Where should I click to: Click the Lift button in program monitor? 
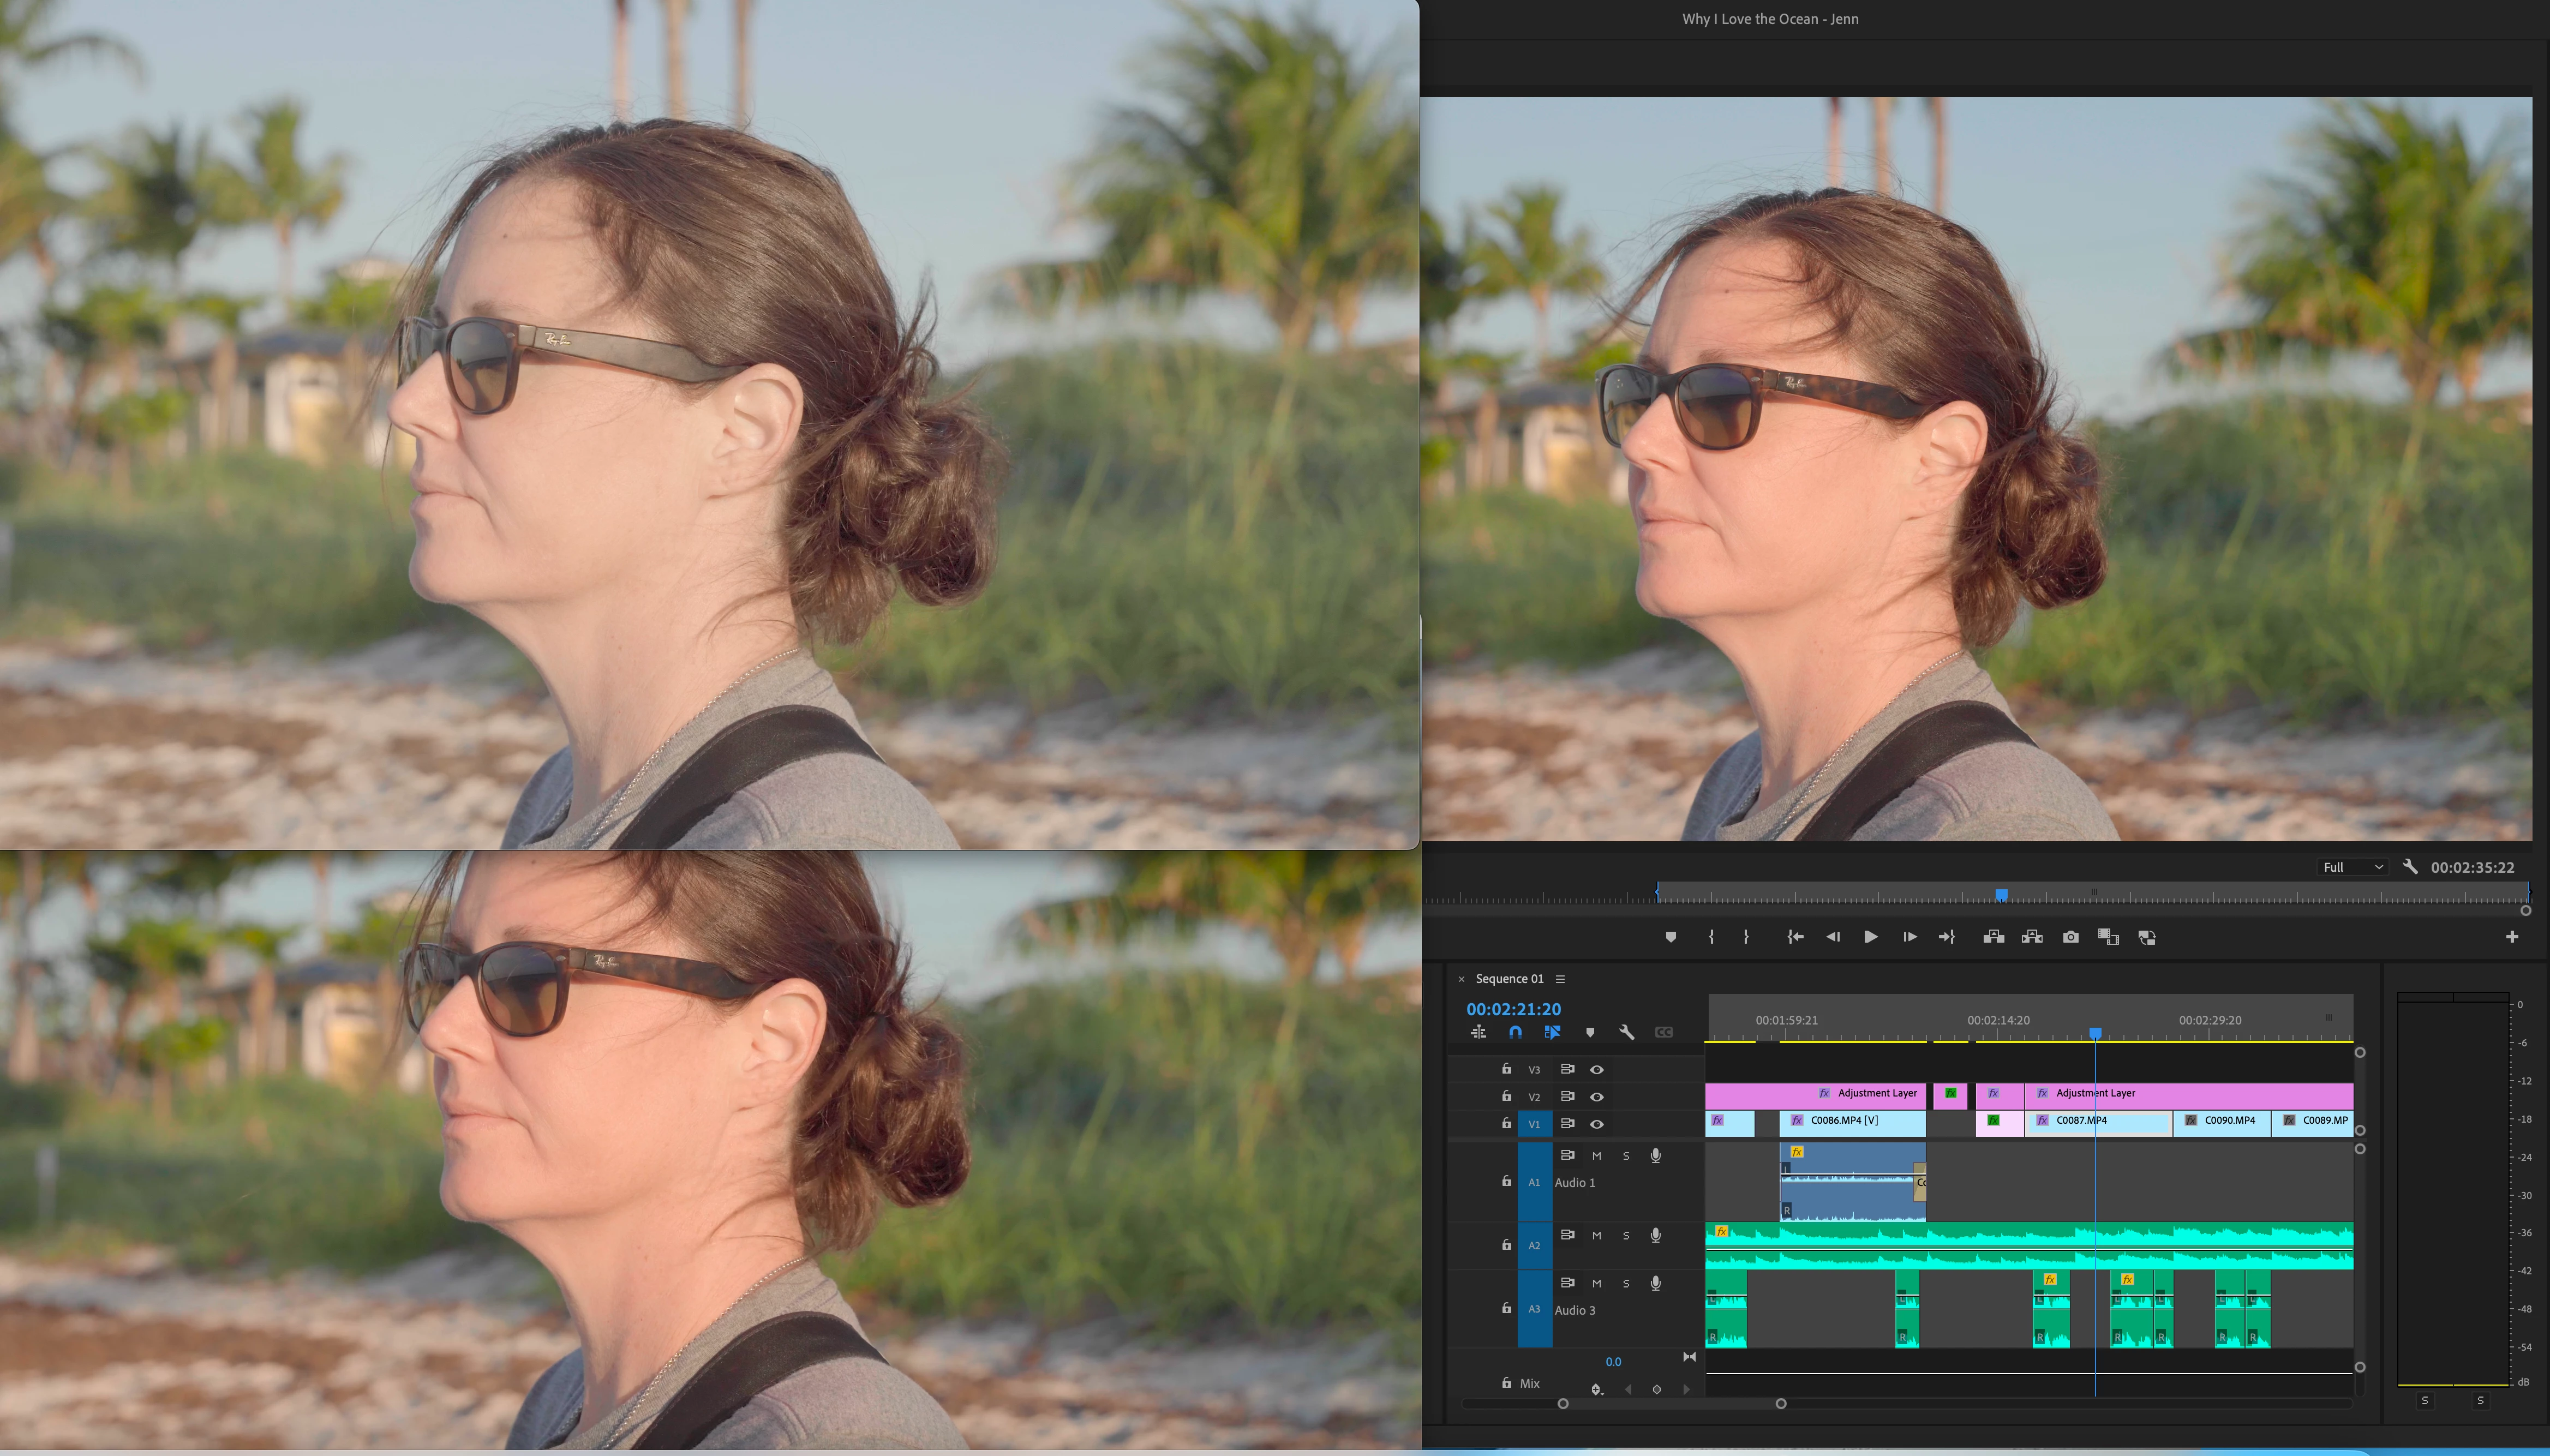pos(1993,937)
